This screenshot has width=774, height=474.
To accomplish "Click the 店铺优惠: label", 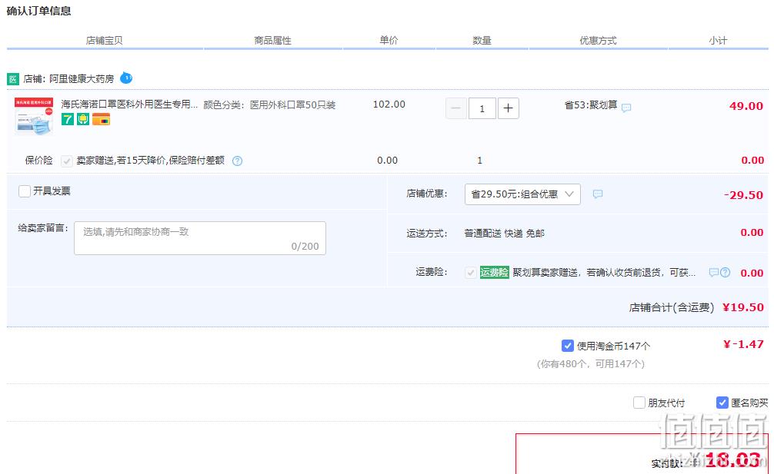I will tap(427, 194).
